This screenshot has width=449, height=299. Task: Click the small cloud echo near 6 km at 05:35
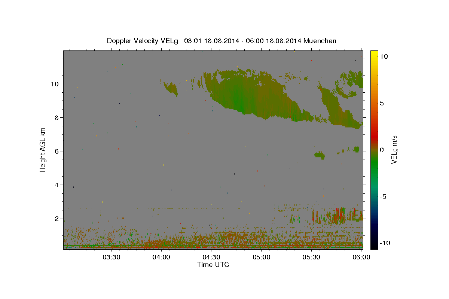tap(319, 155)
